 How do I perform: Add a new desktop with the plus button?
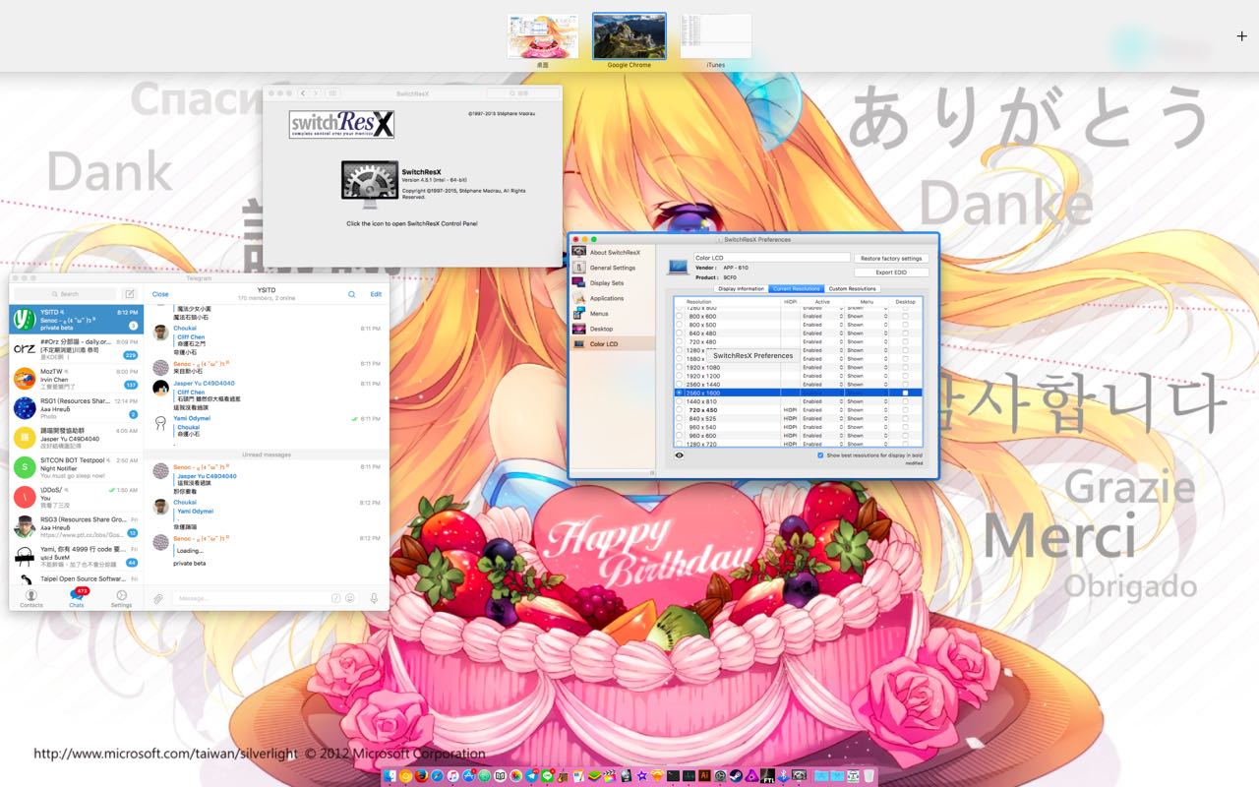coord(1241,36)
